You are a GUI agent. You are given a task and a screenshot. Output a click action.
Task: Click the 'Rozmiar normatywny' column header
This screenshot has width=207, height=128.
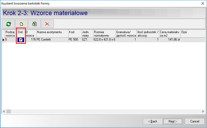(104, 33)
